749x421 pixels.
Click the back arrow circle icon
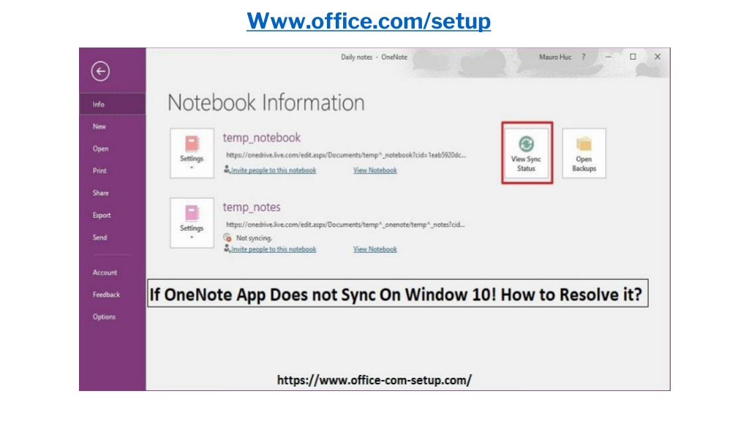[100, 72]
